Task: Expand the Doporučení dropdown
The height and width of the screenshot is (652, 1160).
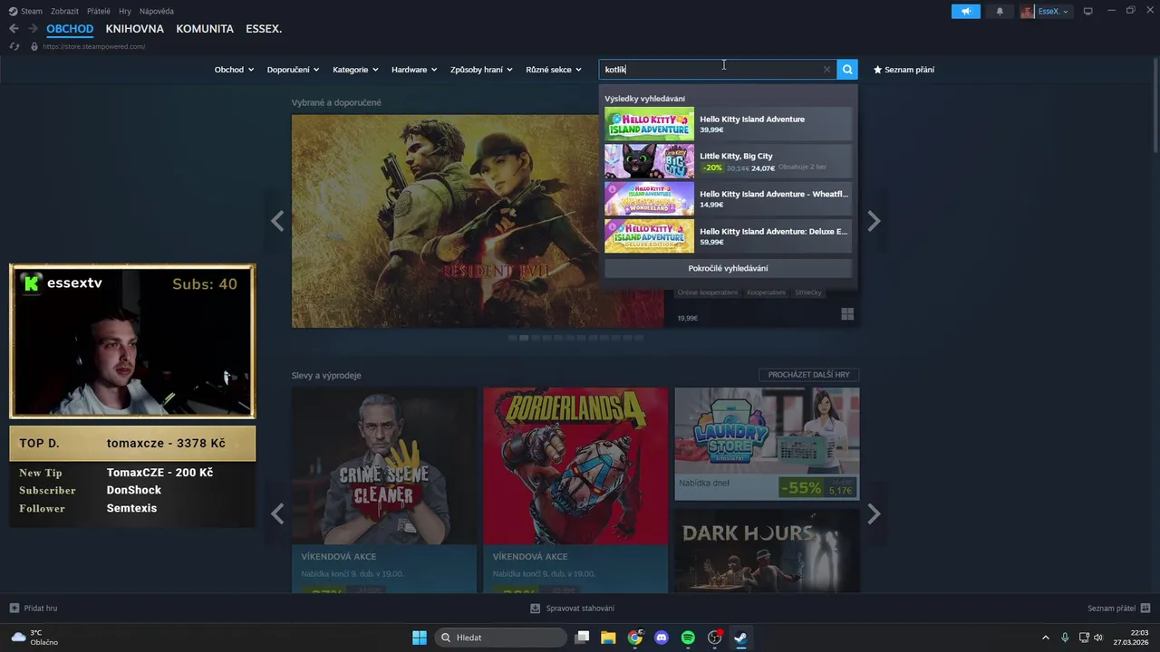Action: click(294, 70)
